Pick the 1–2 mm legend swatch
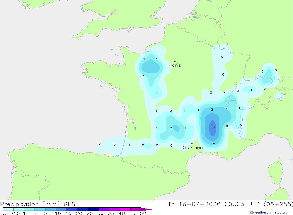 pos(29,209)
